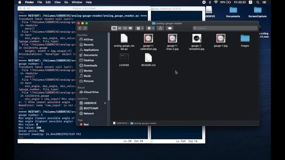Select the images folder
Viewport: 285px width, 160px height.
[x=245, y=40]
